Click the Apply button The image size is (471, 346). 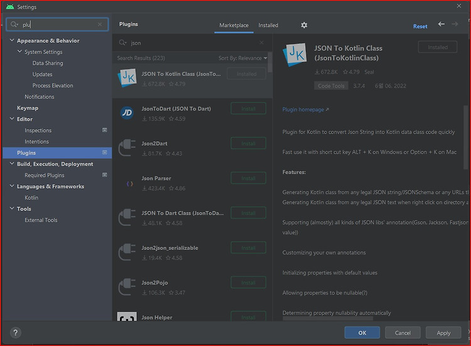[x=443, y=333]
